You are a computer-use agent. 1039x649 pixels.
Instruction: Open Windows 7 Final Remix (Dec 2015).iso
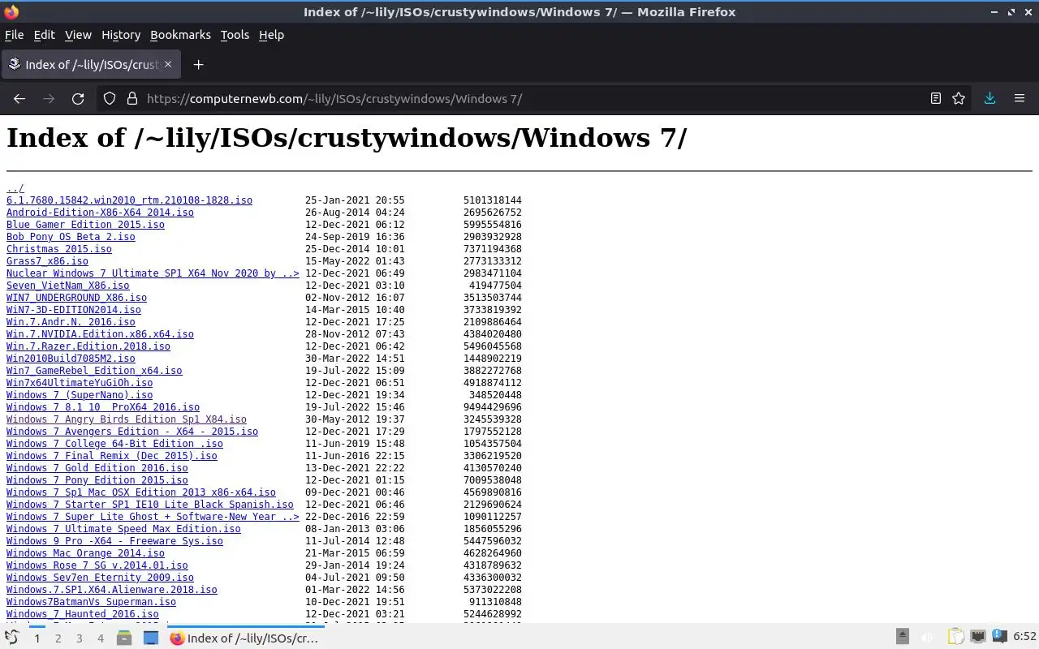pyautogui.click(x=112, y=456)
